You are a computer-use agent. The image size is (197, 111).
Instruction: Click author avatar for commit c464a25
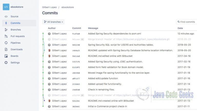point(49,50)
